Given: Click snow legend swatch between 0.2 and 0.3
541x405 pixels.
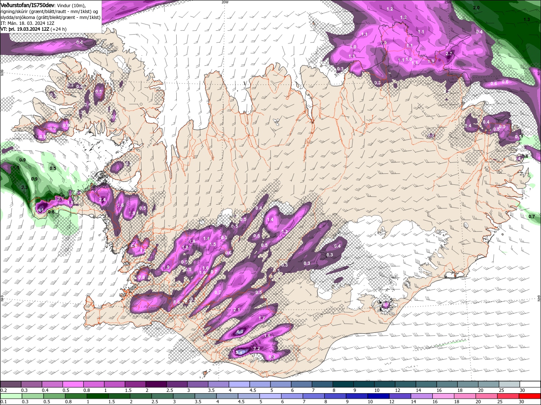Looking at the screenshot, I should point(11,384).
